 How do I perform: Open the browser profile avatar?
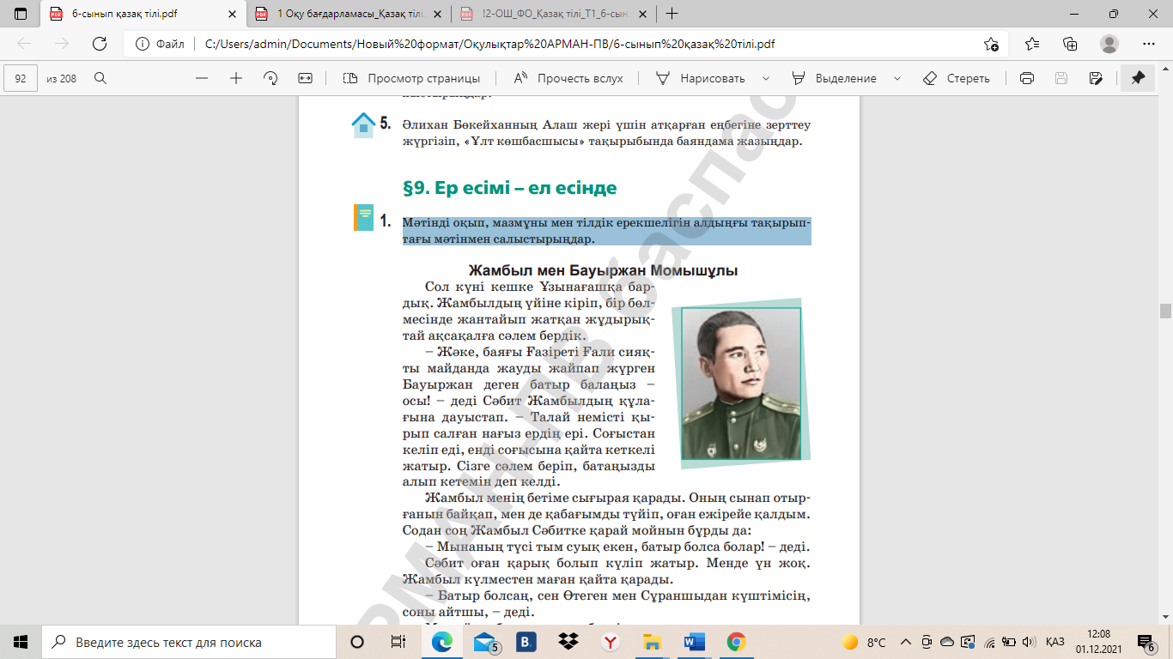1109,44
